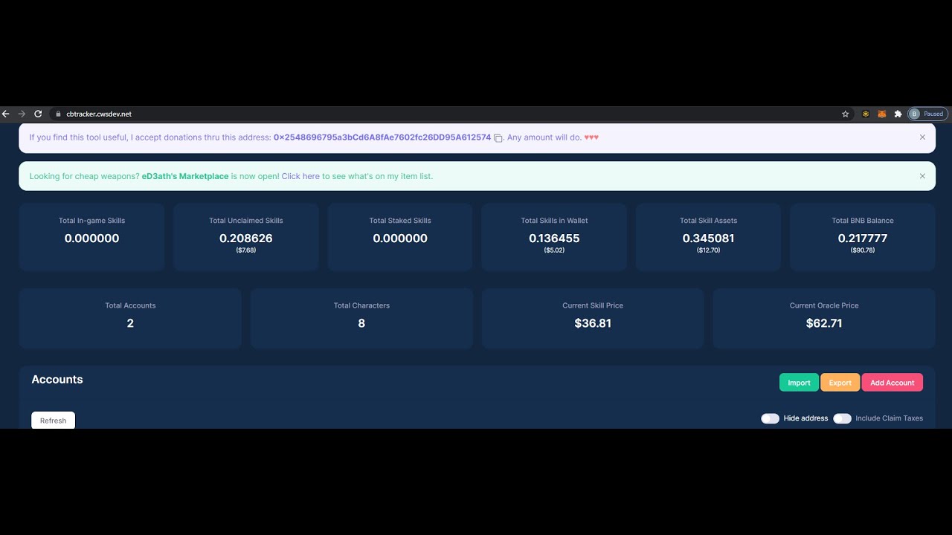Click the Total Skill Assets value 0.345081

(x=708, y=239)
